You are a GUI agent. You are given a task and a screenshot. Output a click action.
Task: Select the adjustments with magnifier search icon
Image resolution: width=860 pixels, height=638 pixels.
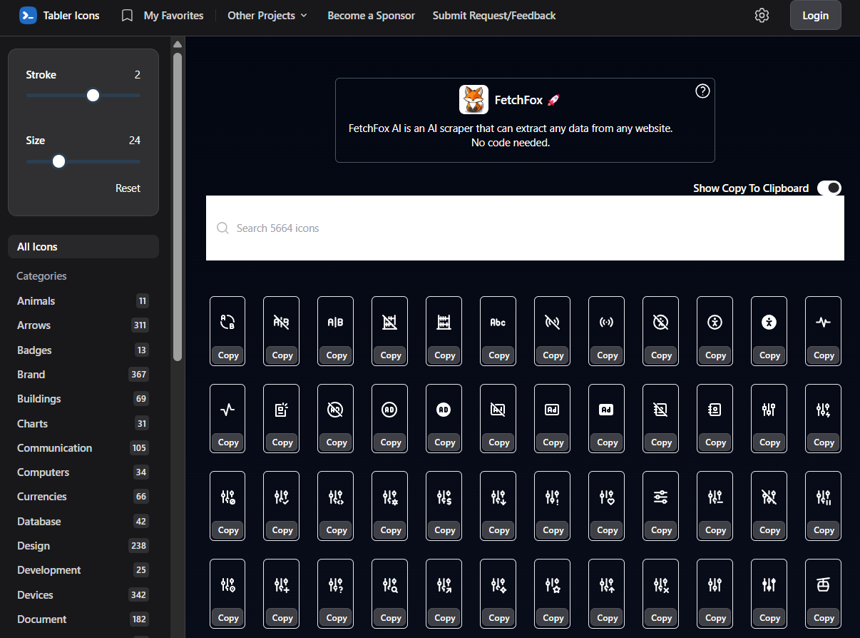390,585
